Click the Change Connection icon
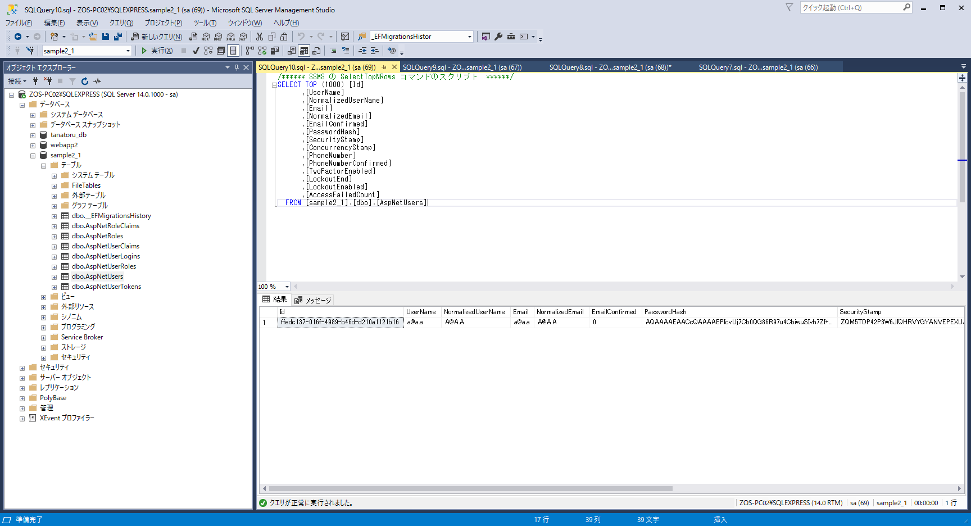Viewport: 971px width, 526px height. click(30, 51)
